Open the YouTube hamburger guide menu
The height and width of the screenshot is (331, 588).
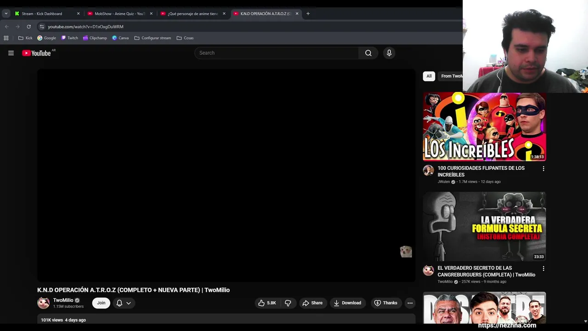(x=11, y=53)
